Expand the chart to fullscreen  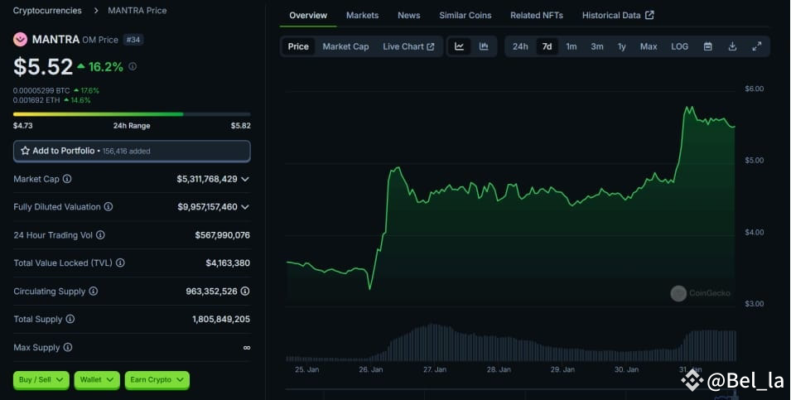tap(757, 46)
